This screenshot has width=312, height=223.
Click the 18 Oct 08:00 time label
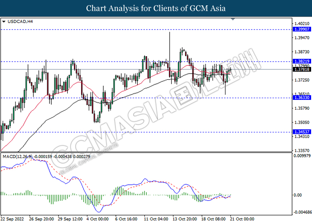pos(213,219)
